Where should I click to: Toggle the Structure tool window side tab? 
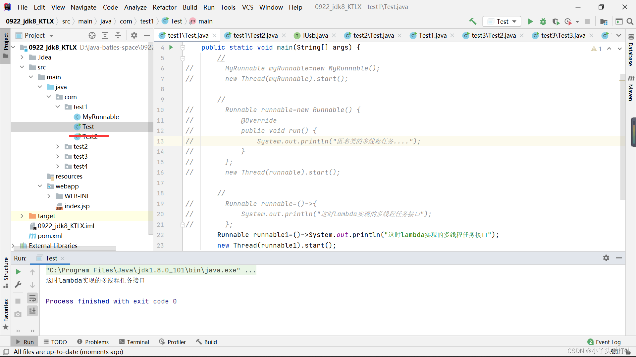[6, 272]
